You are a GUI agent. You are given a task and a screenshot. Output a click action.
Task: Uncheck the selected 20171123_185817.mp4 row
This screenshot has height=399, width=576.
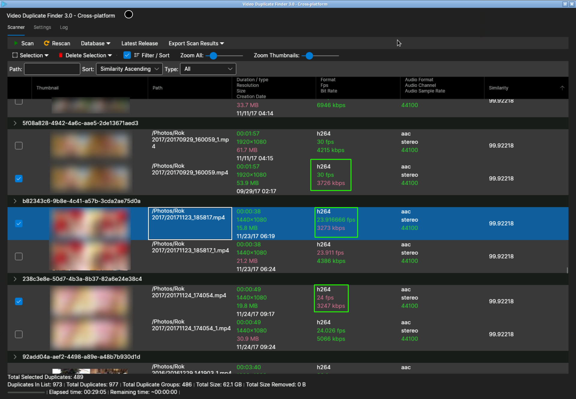pos(19,223)
